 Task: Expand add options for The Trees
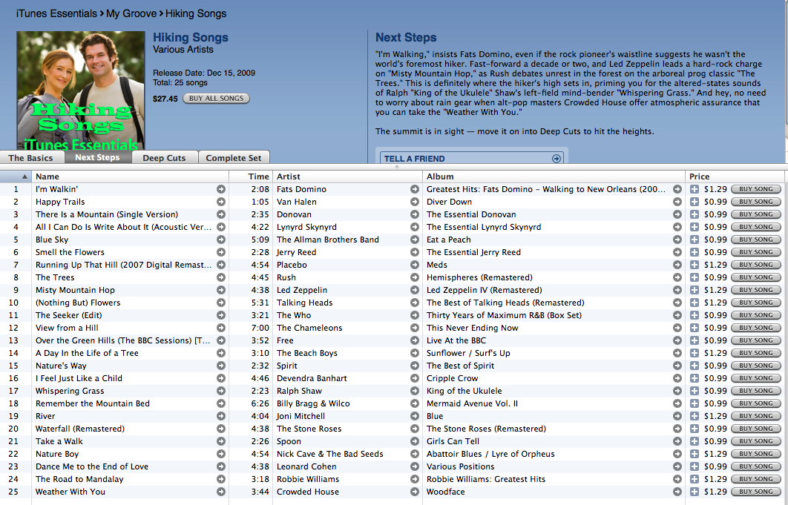(695, 277)
